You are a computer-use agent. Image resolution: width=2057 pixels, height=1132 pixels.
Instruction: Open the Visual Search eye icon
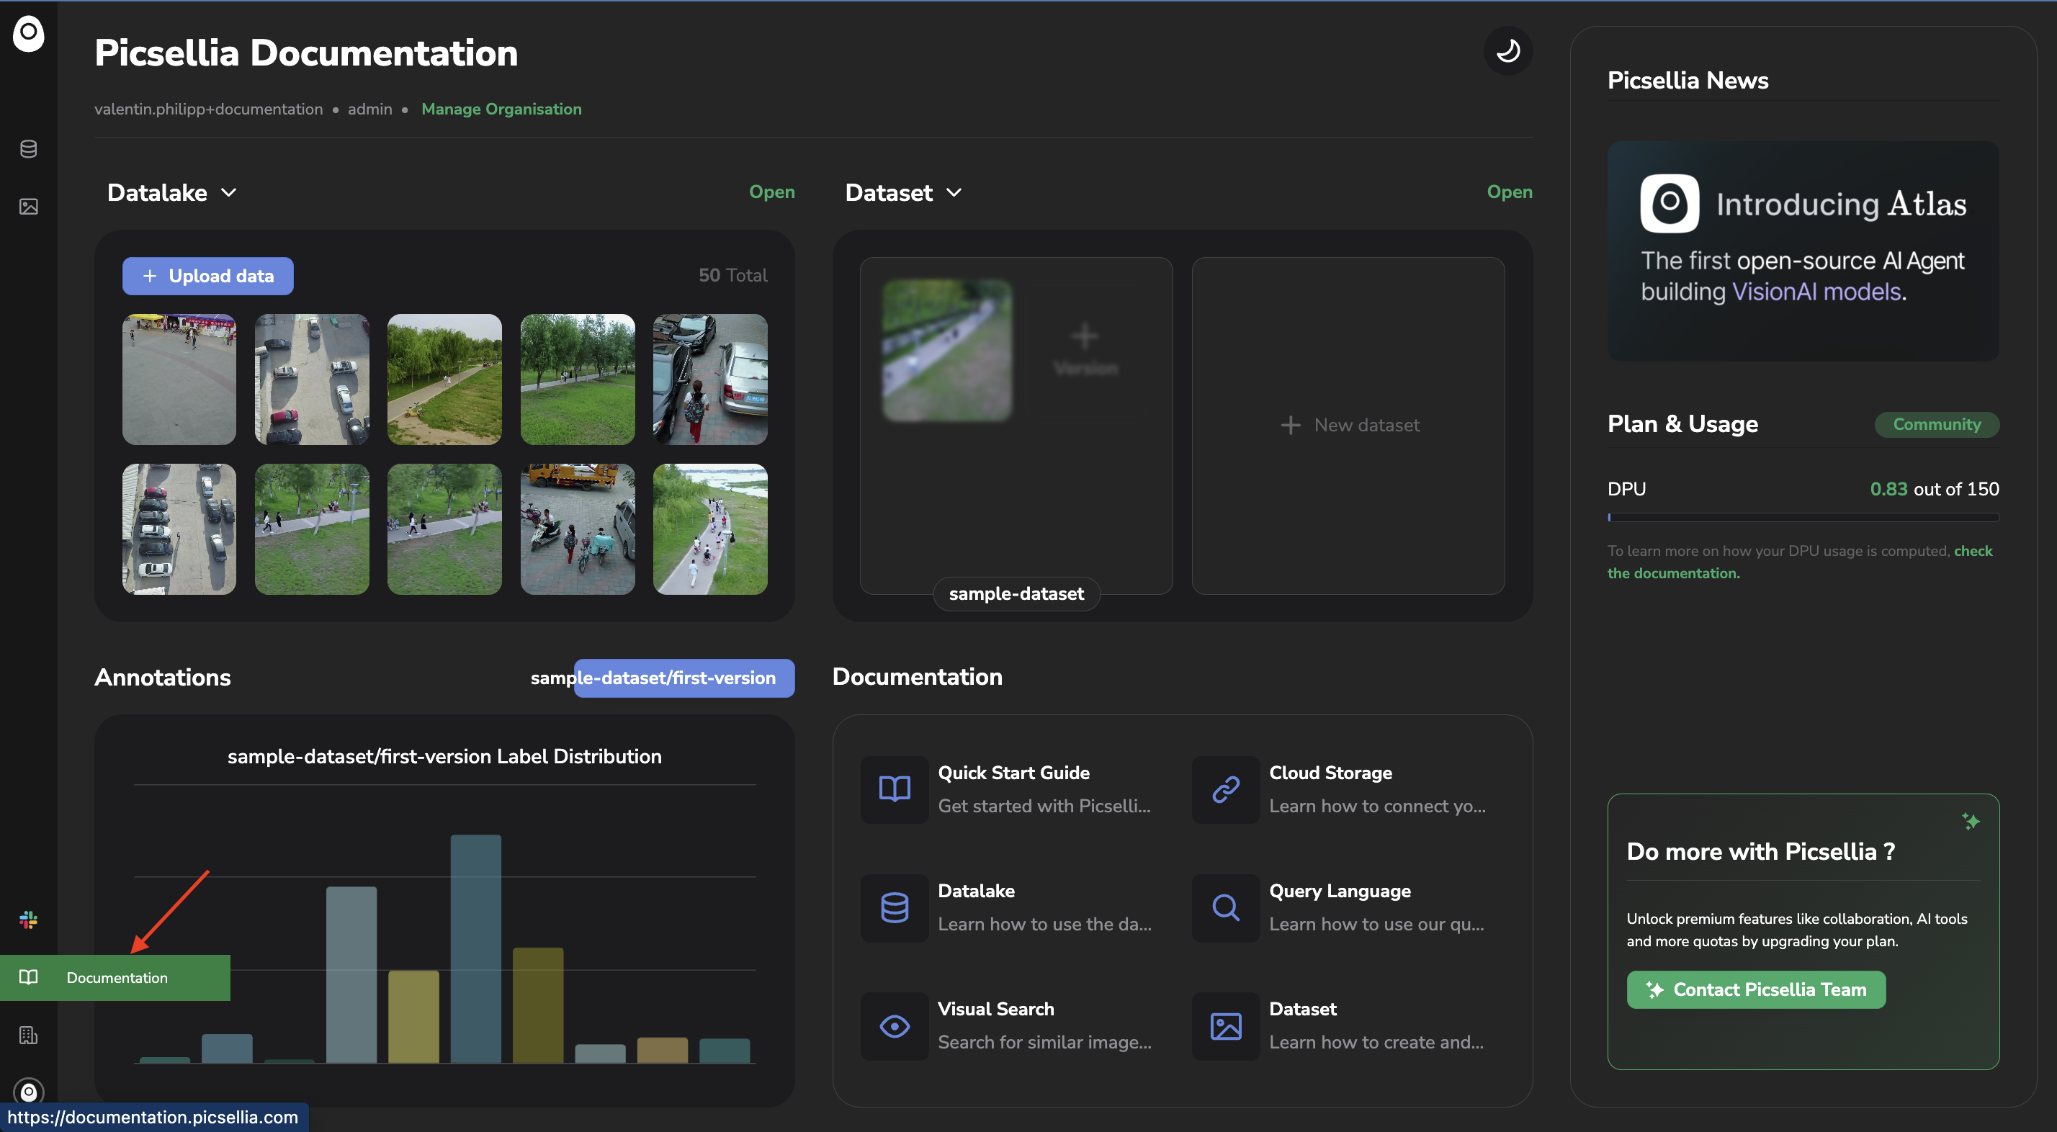coord(894,1026)
